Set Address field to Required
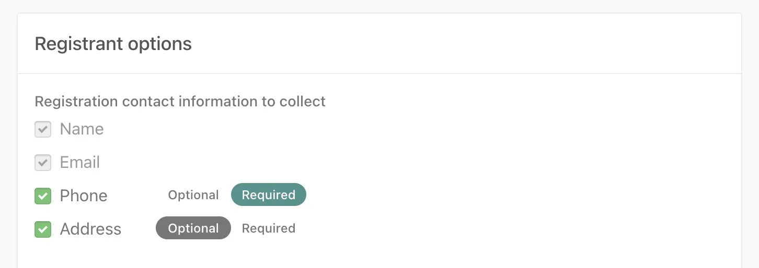 269,228
